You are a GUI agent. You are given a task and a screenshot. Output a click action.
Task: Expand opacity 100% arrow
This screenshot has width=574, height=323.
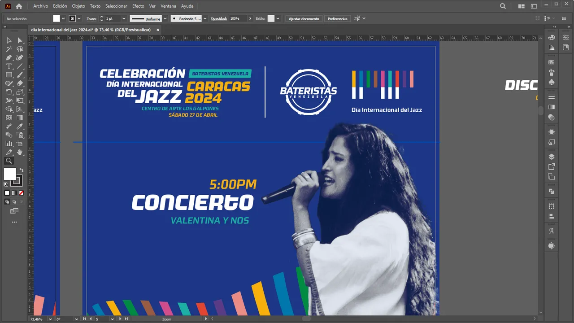click(250, 19)
